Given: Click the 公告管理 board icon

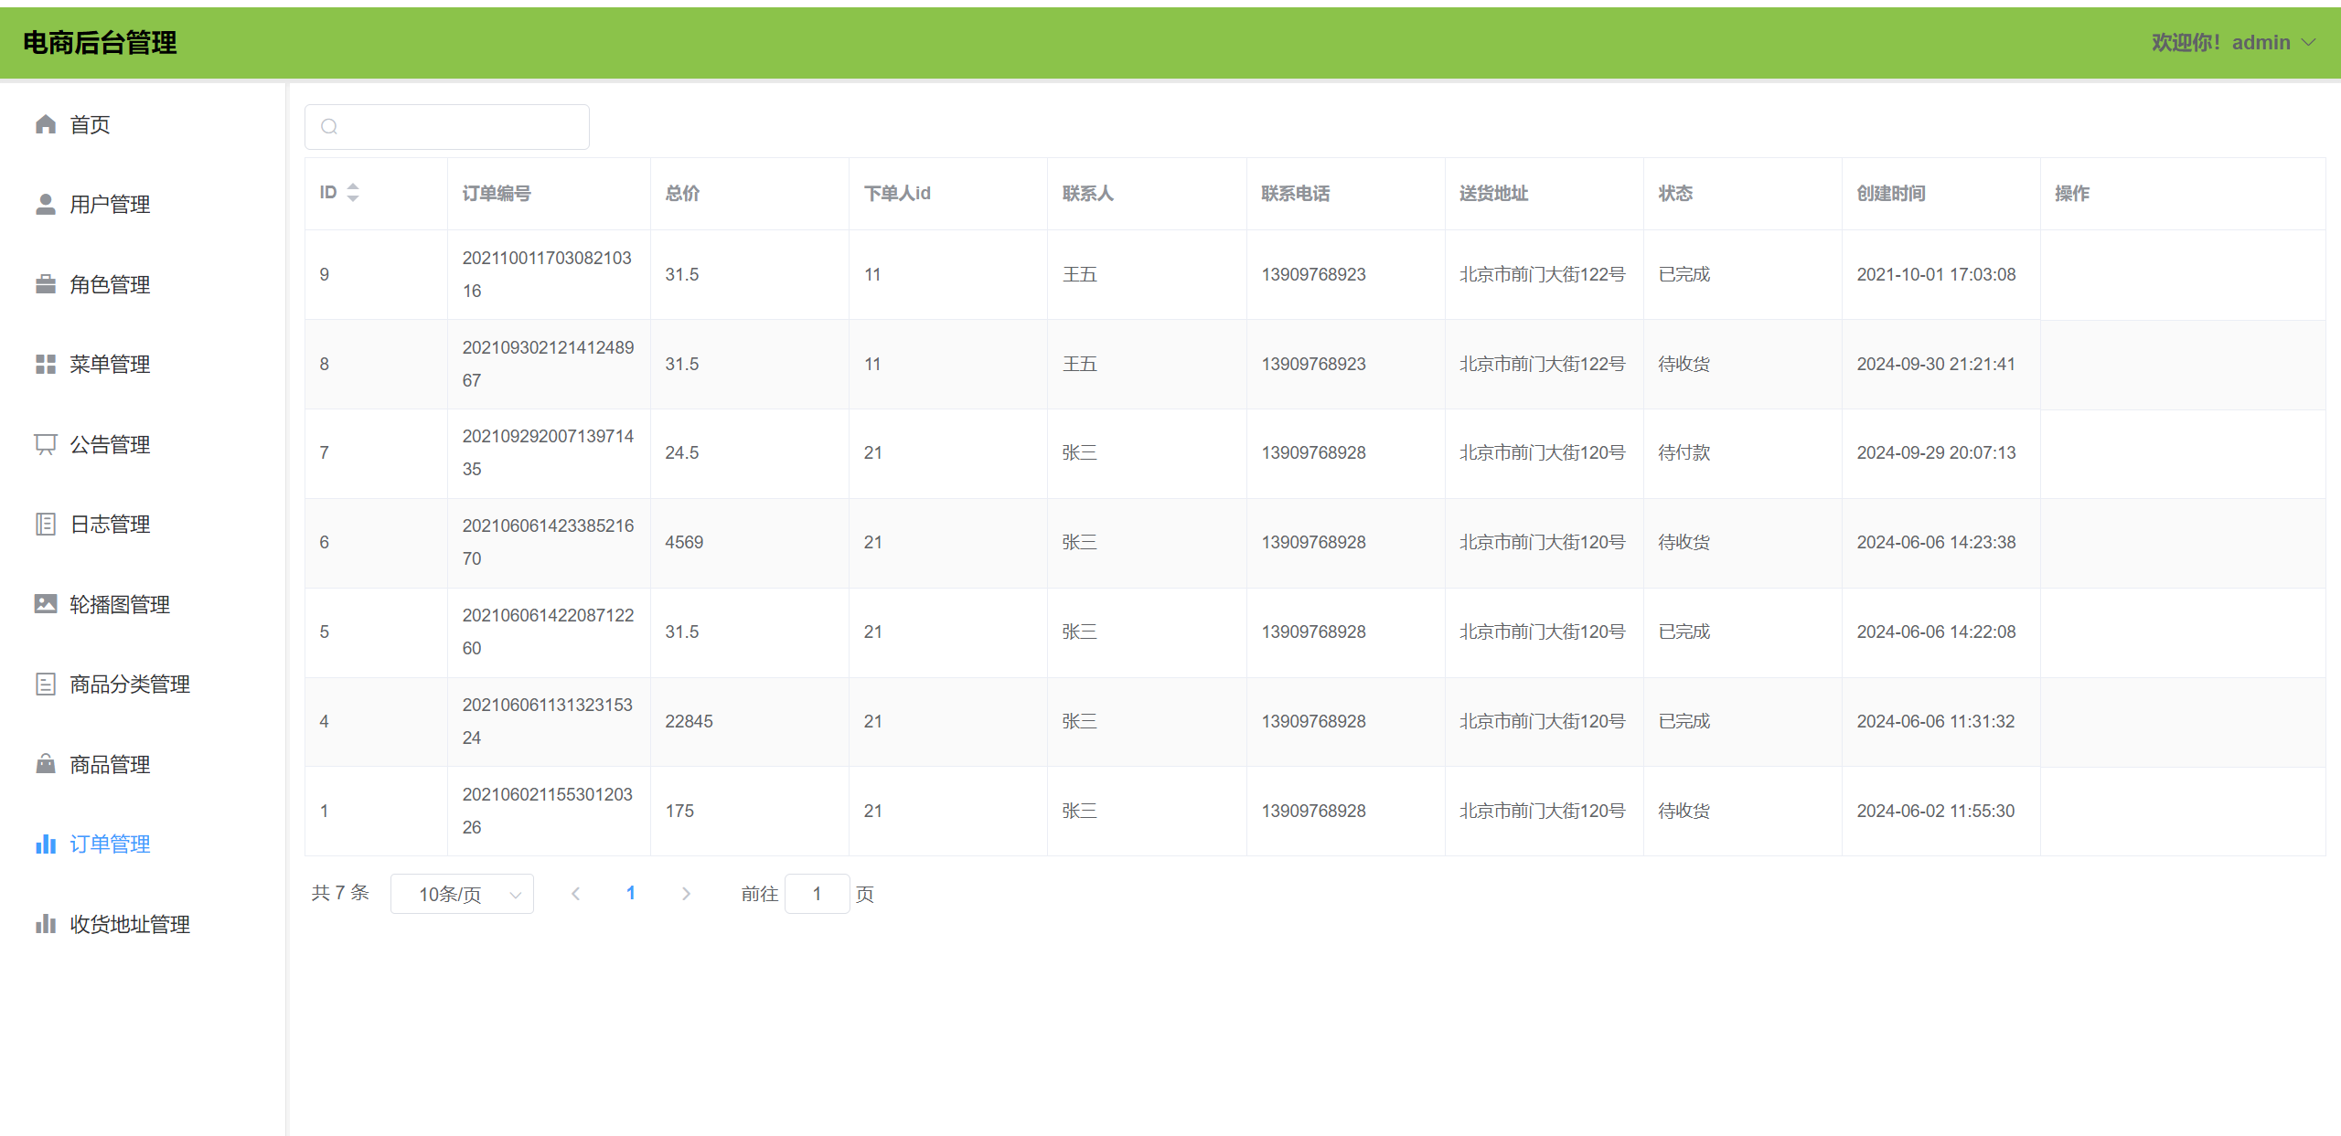Looking at the screenshot, I should point(46,444).
